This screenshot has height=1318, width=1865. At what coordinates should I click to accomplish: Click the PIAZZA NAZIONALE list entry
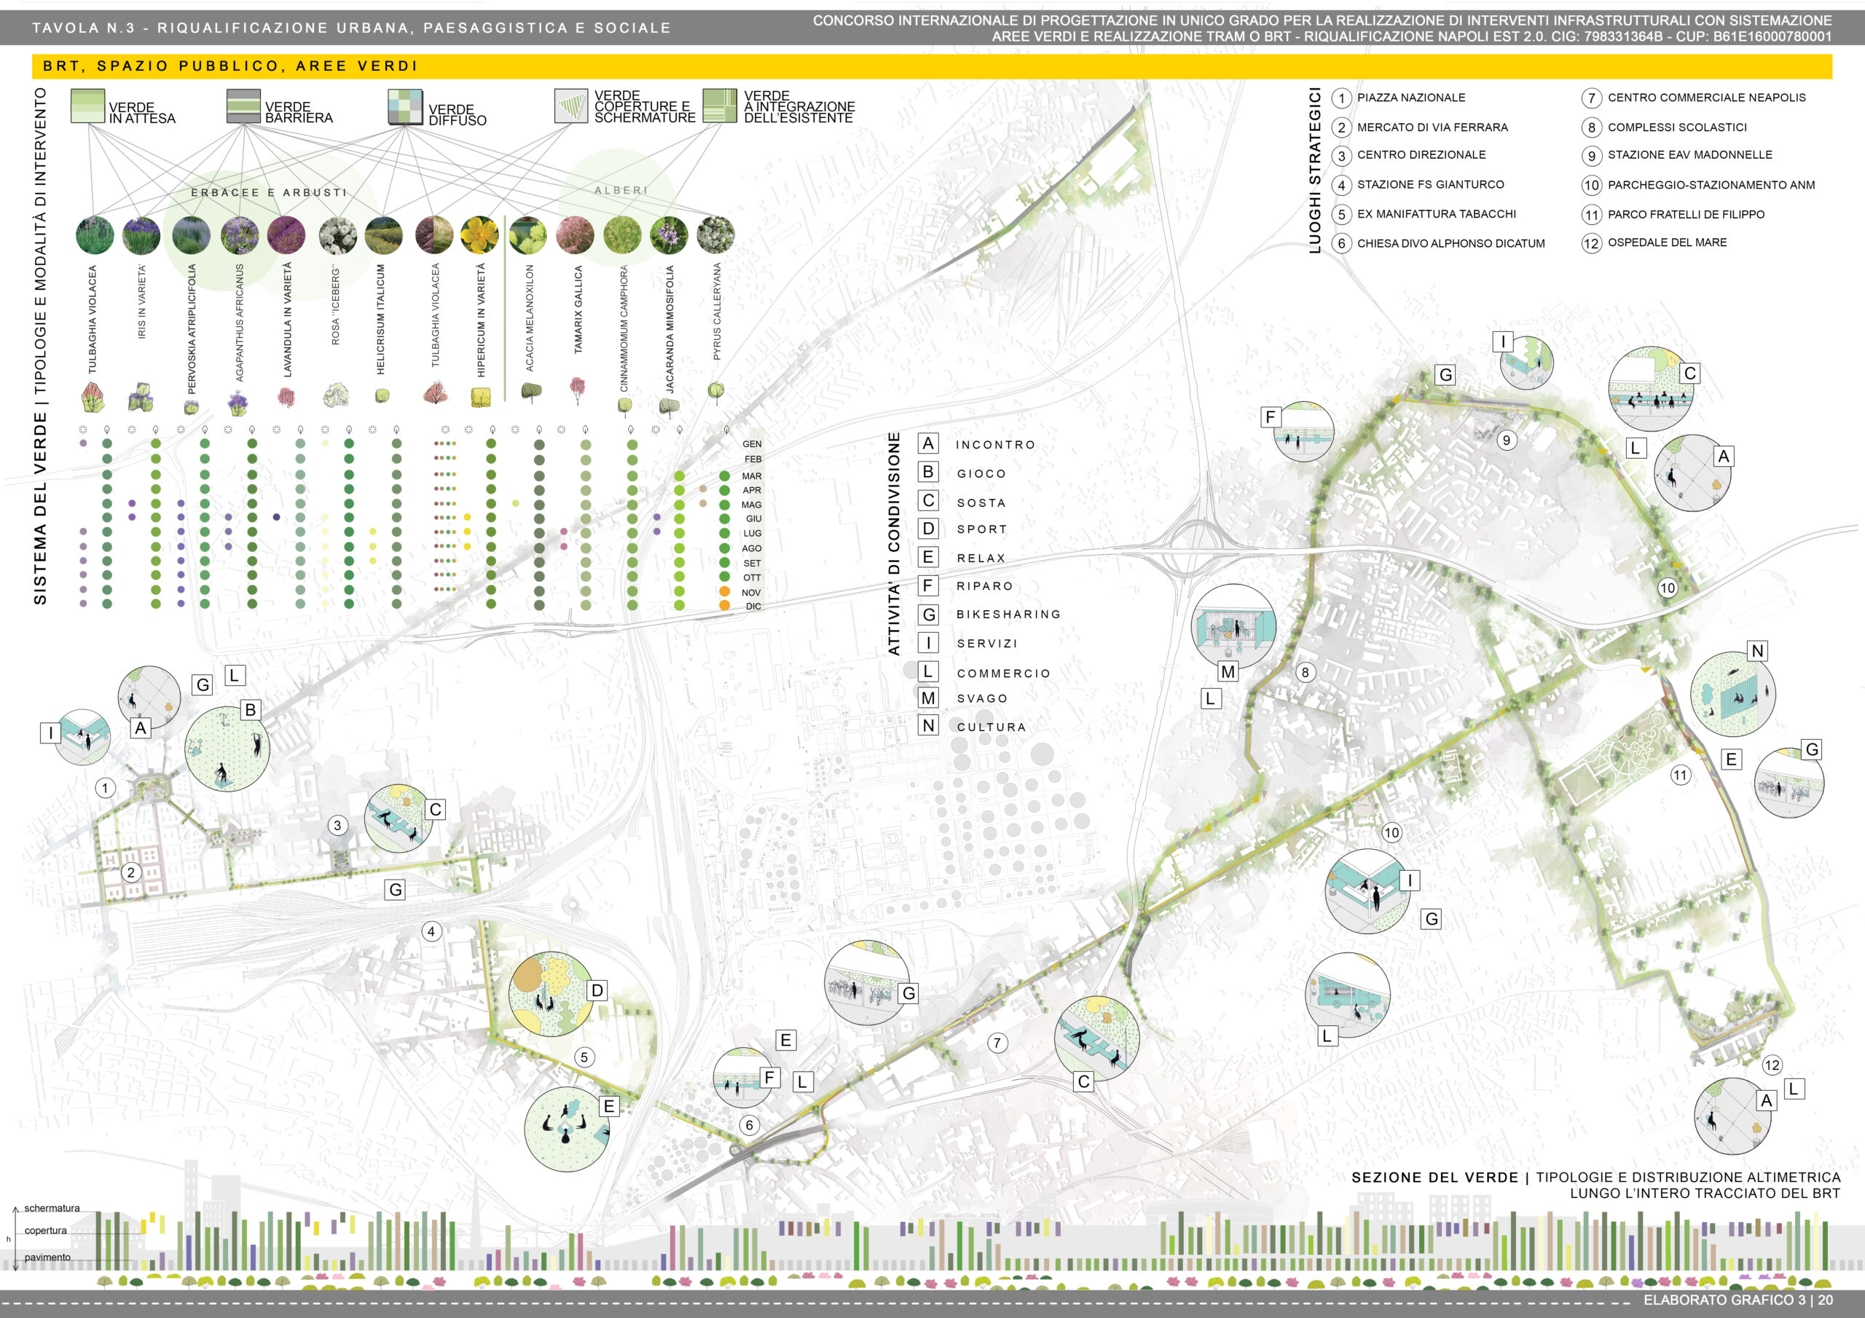click(x=1411, y=98)
